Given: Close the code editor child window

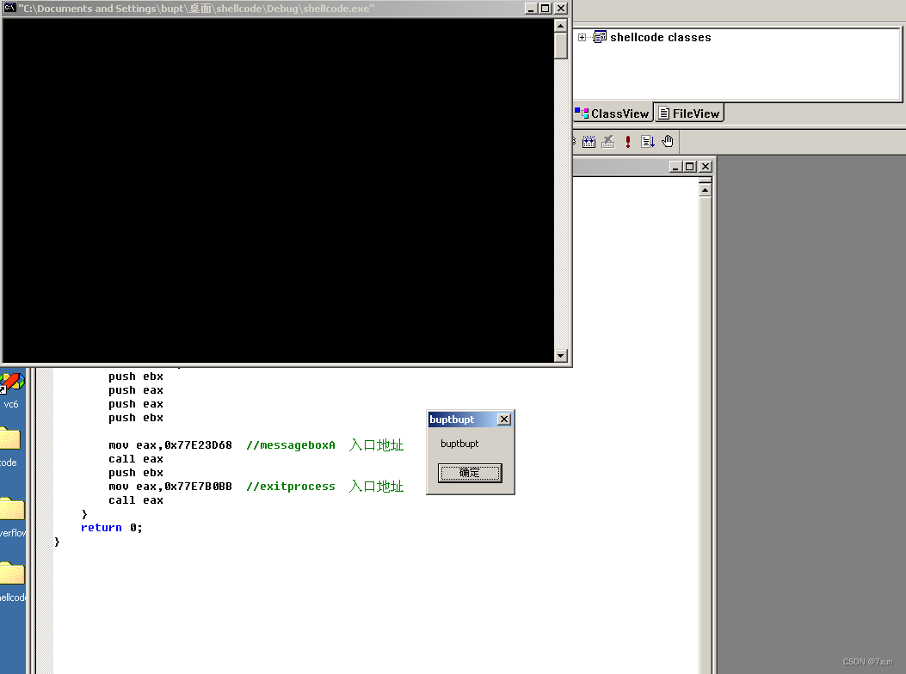Looking at the screenshot, I should (x=705, y=166).
